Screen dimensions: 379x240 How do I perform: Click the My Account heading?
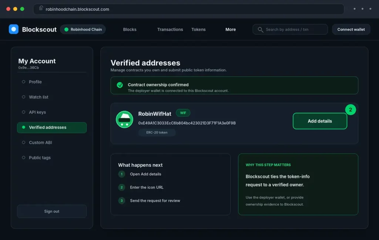pos(37,61)
